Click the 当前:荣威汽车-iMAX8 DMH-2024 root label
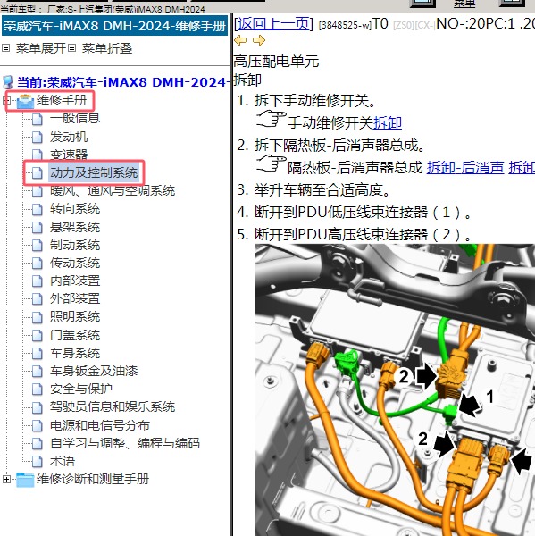 click(121, 82)
